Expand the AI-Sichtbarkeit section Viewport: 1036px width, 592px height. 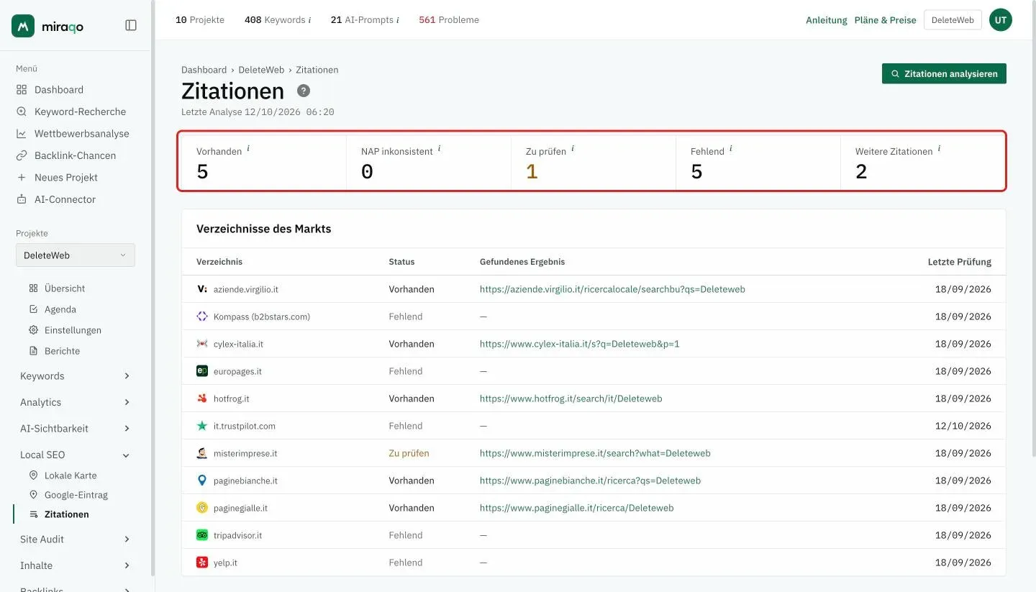[76, 428]
